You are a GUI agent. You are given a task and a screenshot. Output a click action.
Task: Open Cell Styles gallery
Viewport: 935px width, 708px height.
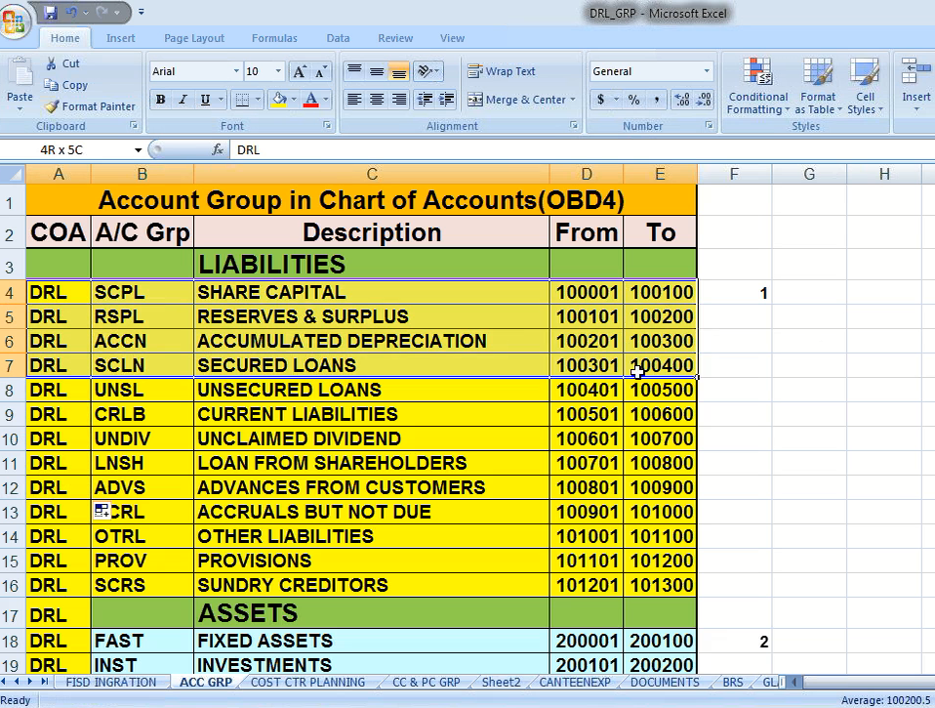(x=865, y=86)
